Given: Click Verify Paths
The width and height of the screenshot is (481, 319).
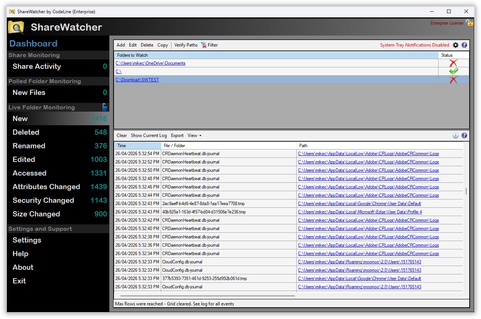Looking at the screenshot, I should click(186, 45).
